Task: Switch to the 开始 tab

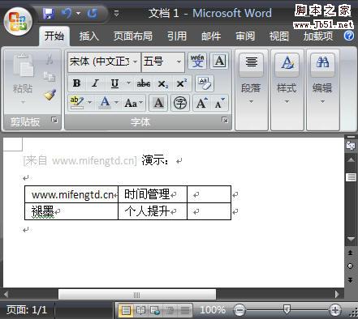Action: pyautogui.click(x=54, y=36)
